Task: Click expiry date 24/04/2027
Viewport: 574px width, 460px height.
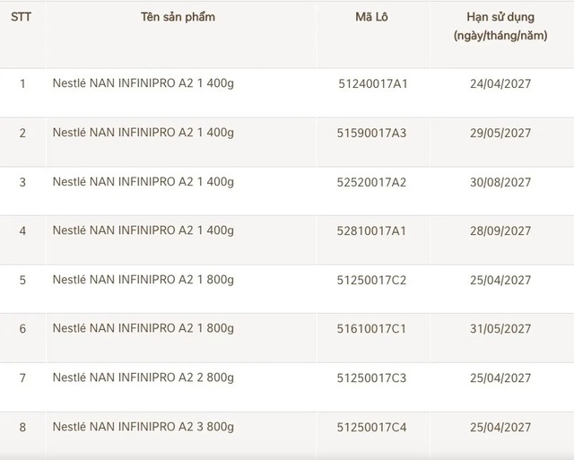Action: (500, 84)
